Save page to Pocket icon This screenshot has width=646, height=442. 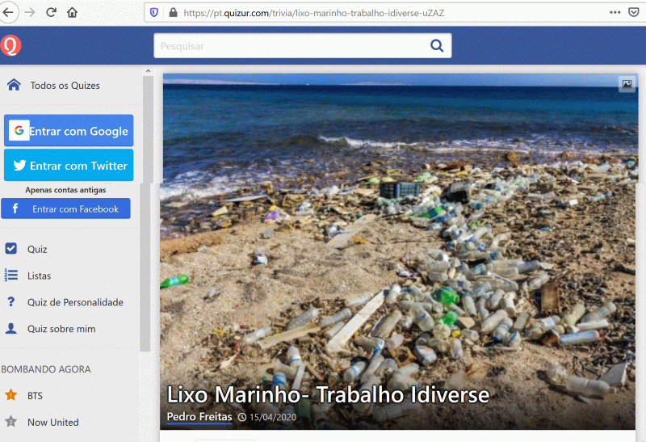(x=636, y=13)
